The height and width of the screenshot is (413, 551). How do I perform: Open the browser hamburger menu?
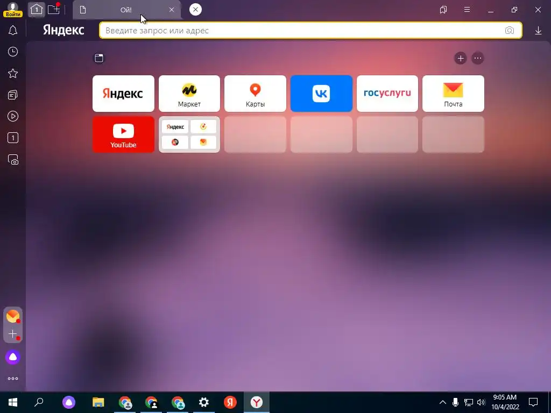click(467, 10)
